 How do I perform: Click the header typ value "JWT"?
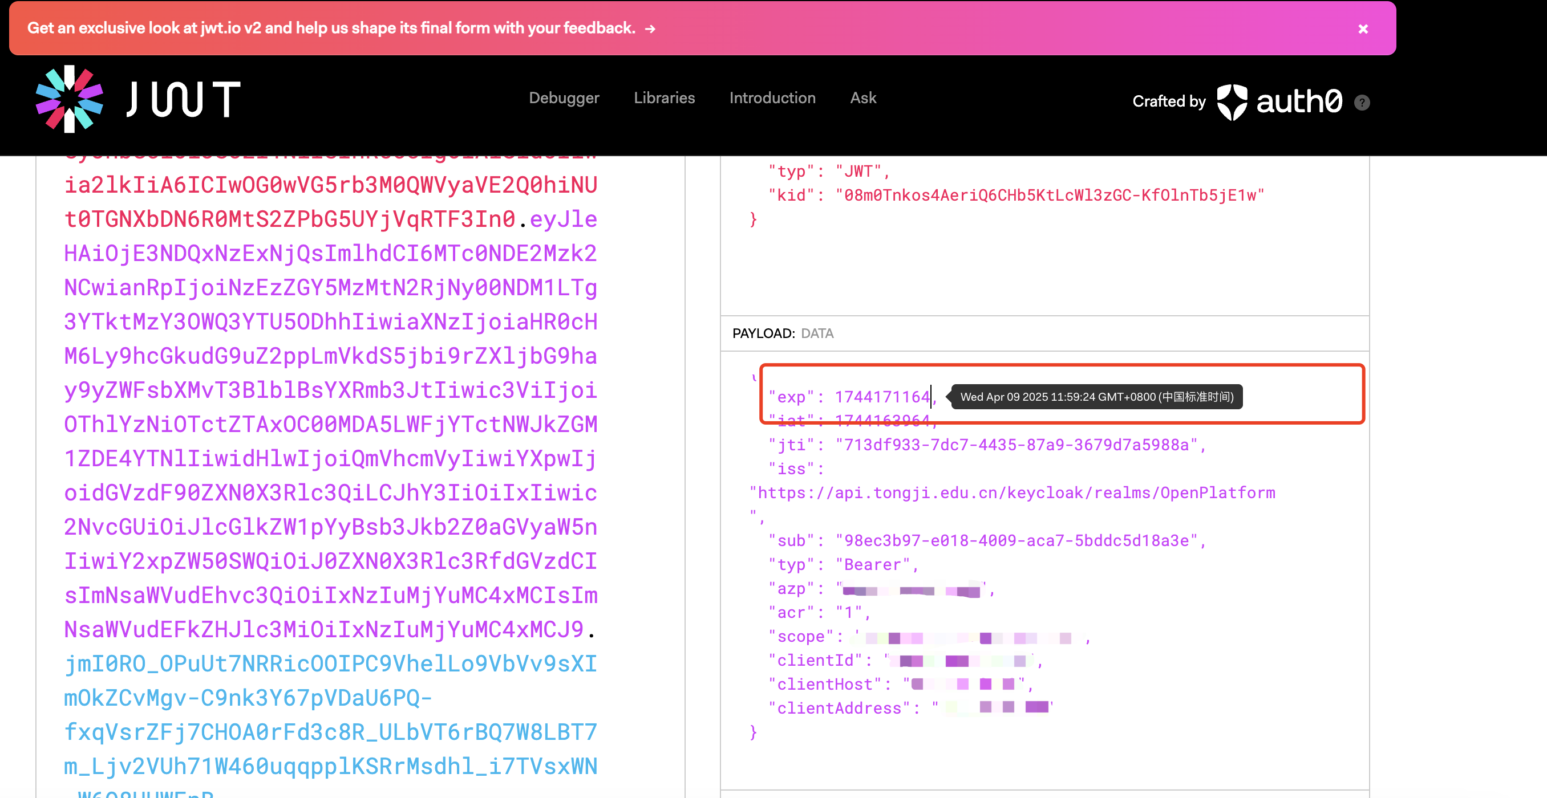[857, 171]
